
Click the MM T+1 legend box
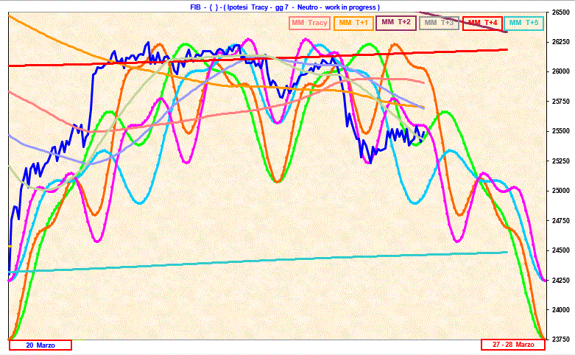(353, 23)
